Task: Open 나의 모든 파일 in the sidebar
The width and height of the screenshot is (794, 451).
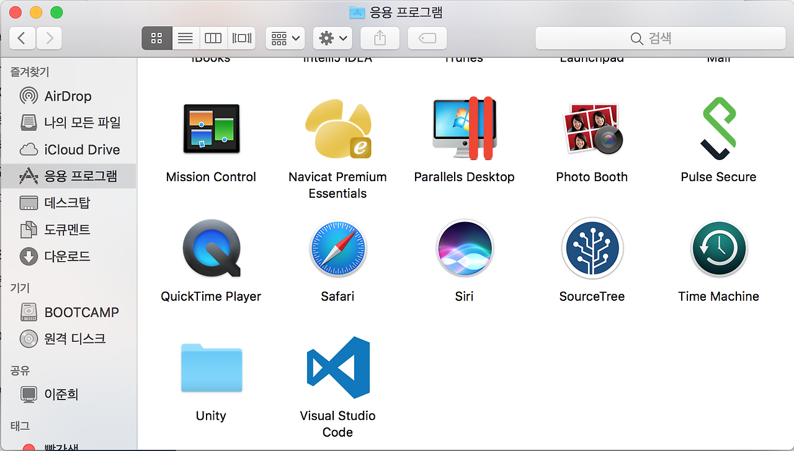Action: click(x=68, y=123)
